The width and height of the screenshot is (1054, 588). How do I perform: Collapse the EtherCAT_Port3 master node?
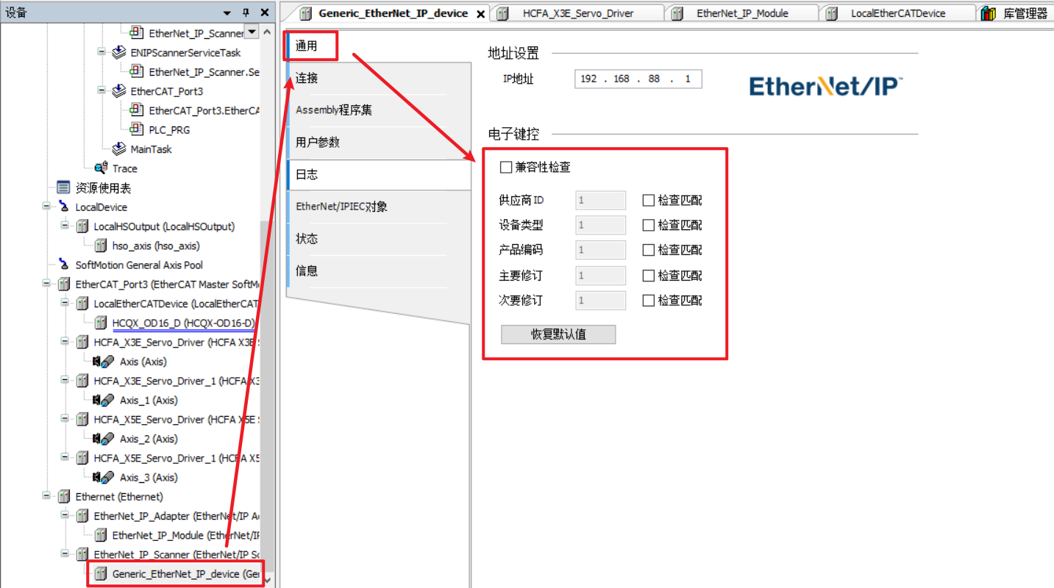(46, 284)
